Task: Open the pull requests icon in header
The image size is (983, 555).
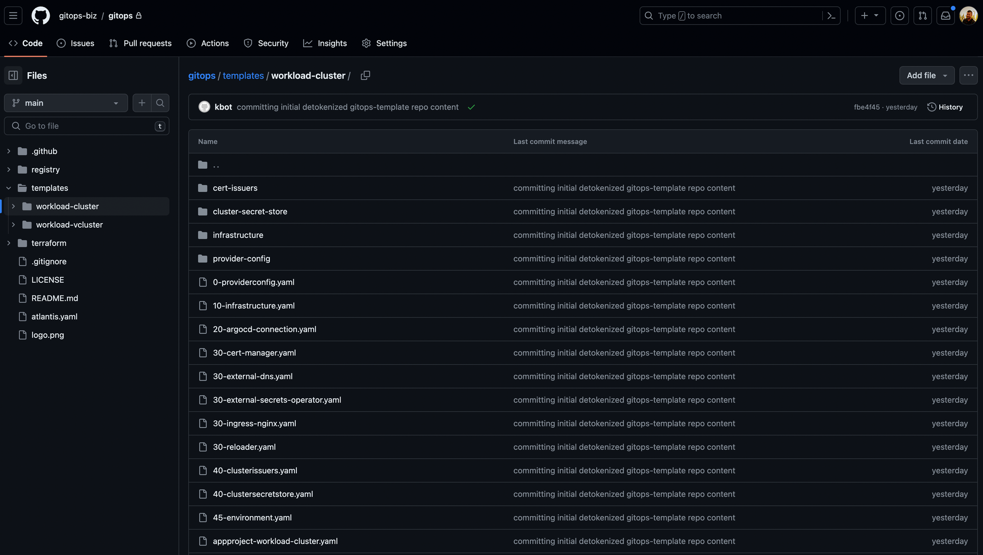Action: pyautogui.click(x=923, y=16)
